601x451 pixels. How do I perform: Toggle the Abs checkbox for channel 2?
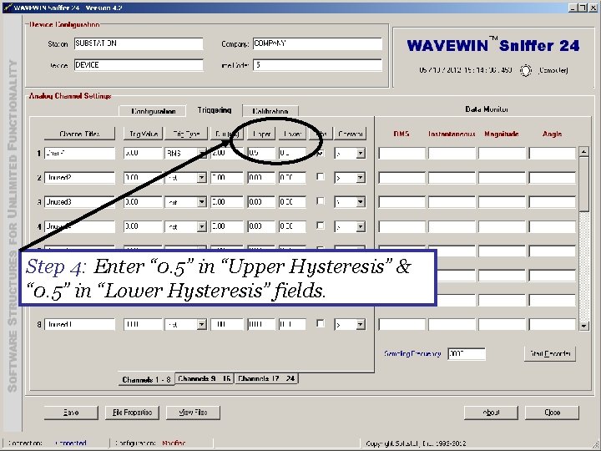320,177
